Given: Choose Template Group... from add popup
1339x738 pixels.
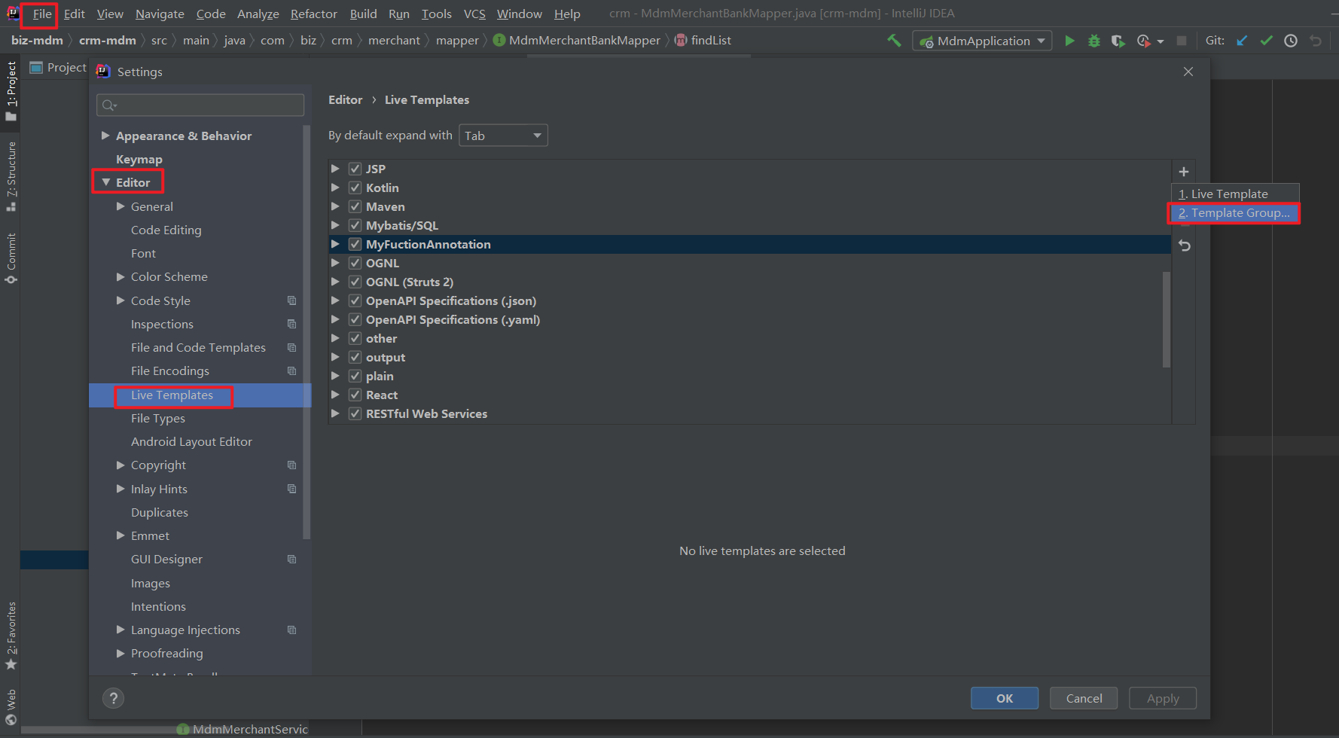Looking at the screenshot, I should click(x=1235, y=213).
